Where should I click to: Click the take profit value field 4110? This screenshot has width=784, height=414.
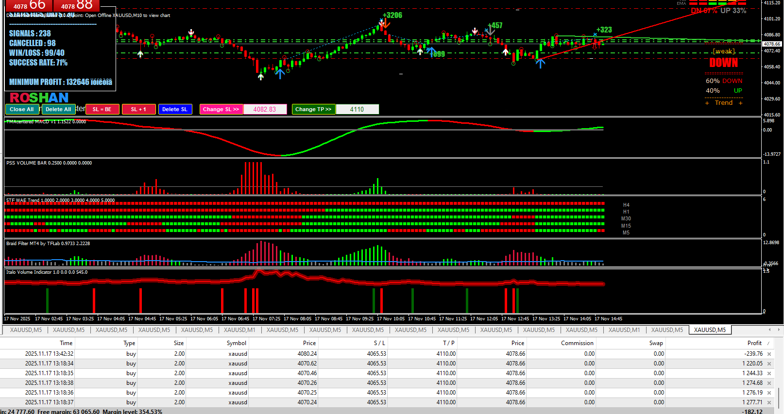pyautogui.click(x=357, y=110)
